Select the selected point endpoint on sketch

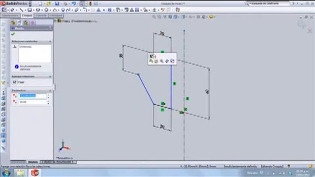coord(138,75)
